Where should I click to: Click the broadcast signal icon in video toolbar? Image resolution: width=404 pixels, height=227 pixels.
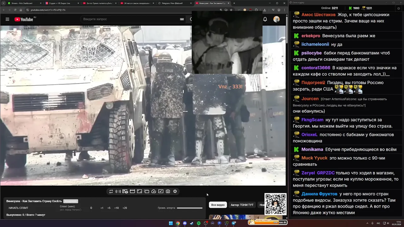point(118,191)
